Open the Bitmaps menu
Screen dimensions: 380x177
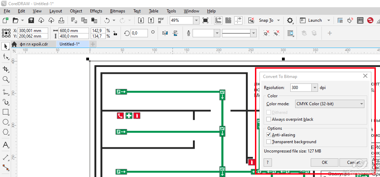pyautogui.click(x=117, y=11)
